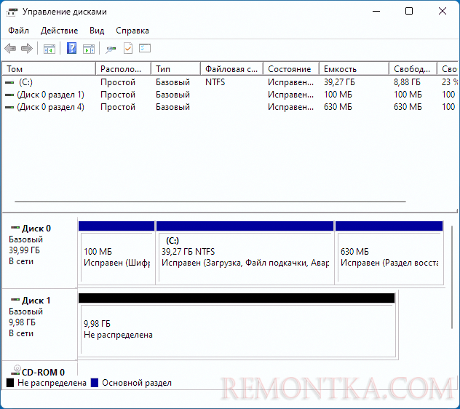Viewport: 460px width, 409px height.
Task: Sort by the Емкость column header
Action: (354, 69)
